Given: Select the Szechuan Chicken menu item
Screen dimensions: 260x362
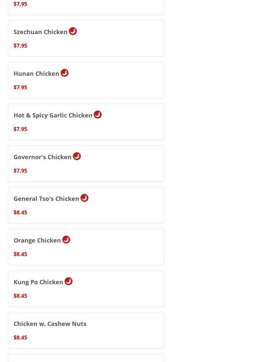Looking at the screenshot, I should [x=40, y=32].
